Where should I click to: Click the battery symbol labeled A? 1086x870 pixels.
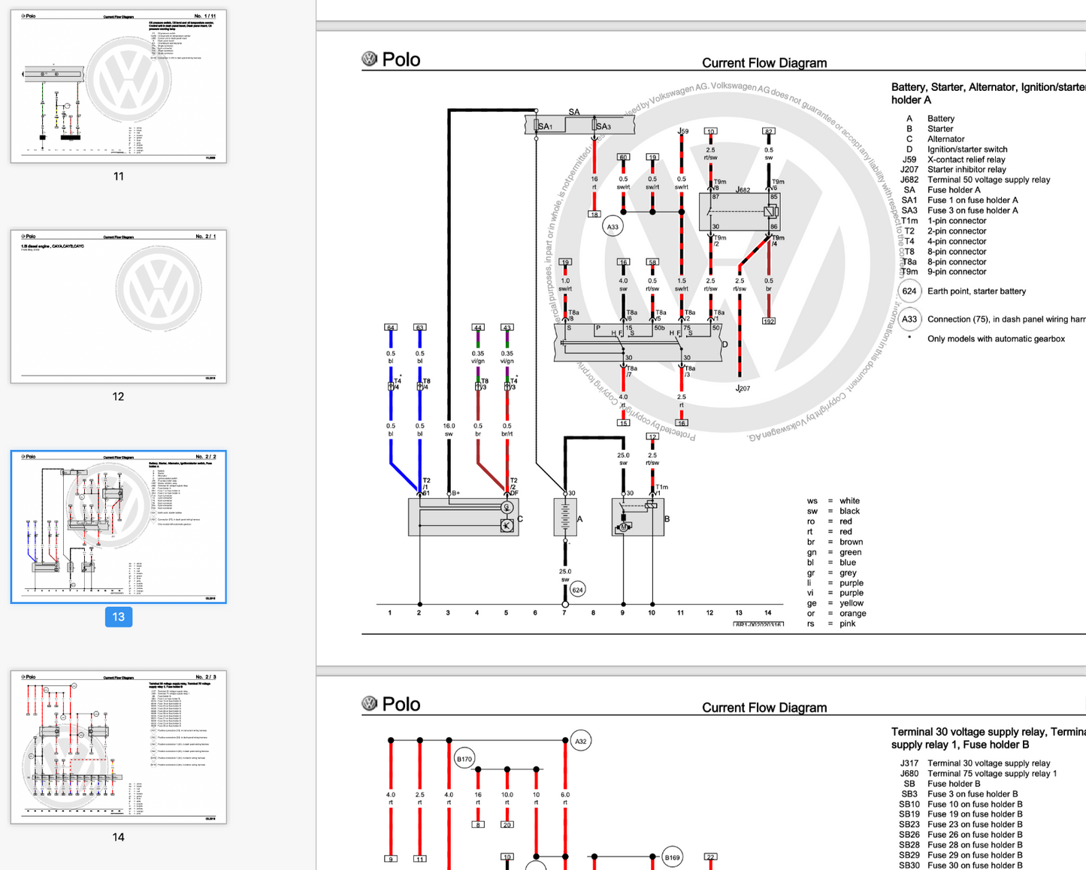[x=565, y=517]
